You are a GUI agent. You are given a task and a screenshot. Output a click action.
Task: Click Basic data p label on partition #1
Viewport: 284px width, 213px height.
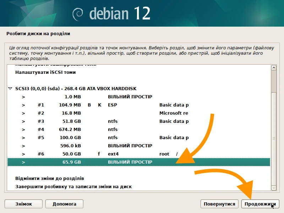pyautogui.click(x=174, y=105)
